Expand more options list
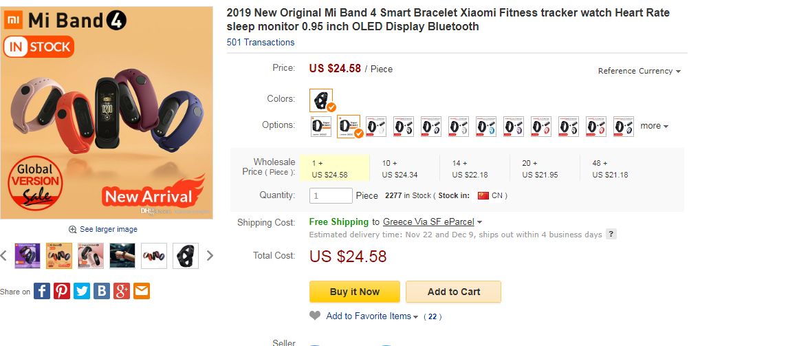Viewport: 799px width, 346px height. [x=655, y=126]
